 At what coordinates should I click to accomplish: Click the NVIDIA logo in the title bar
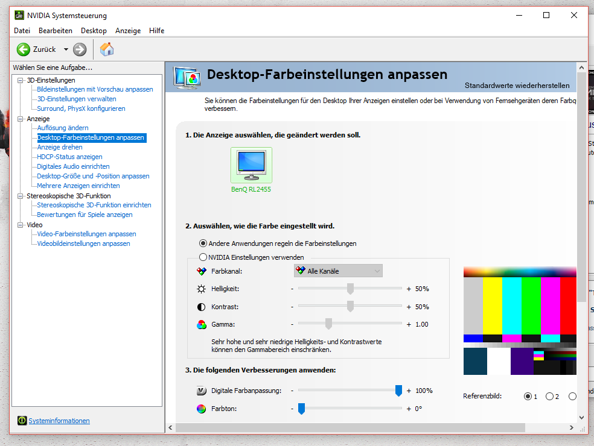(19, 15)
